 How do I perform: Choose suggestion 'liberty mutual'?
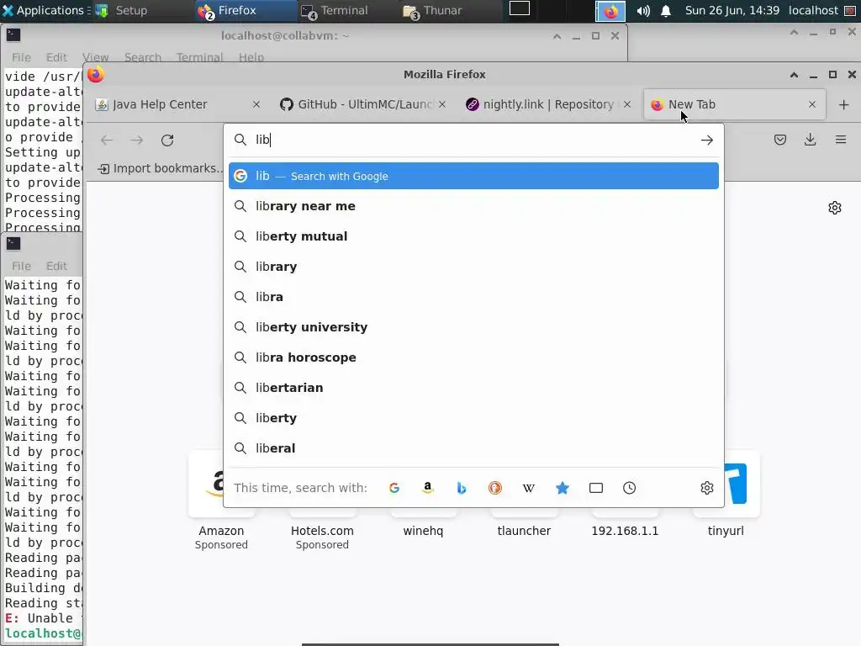pyautogui.click(x=473, y=236)
